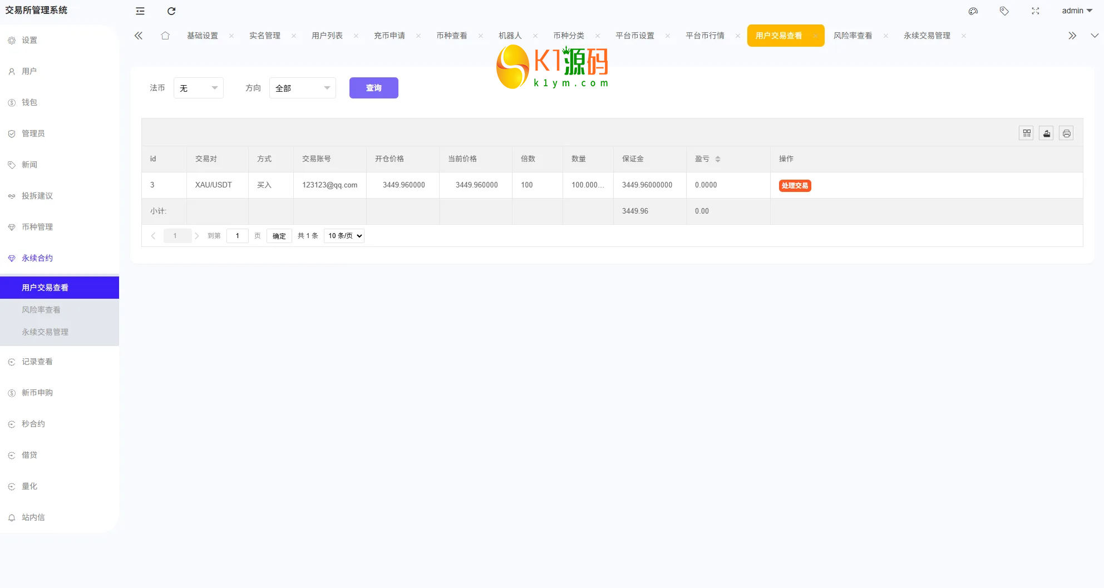Switch to the 实名管理 tab
The image size is (1104, 588).
pyautogui.click(x=265, y=36)
